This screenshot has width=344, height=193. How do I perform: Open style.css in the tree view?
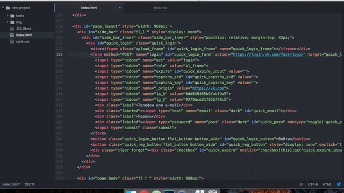[23, 42]
